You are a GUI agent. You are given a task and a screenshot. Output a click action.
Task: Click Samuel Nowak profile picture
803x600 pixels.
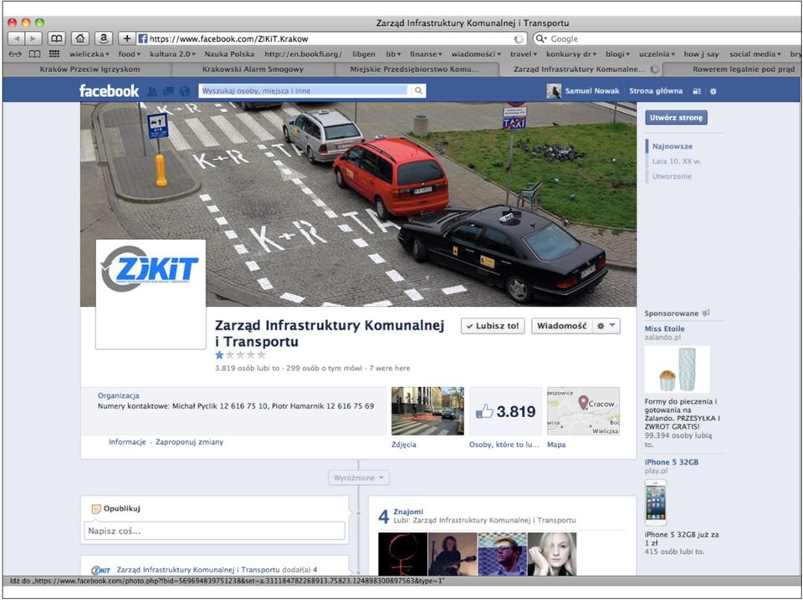pyautogui.click(x=554, y=90)
